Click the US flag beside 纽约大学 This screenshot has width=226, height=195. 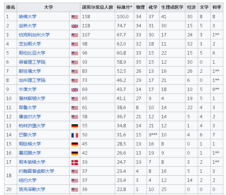(75, 181)
